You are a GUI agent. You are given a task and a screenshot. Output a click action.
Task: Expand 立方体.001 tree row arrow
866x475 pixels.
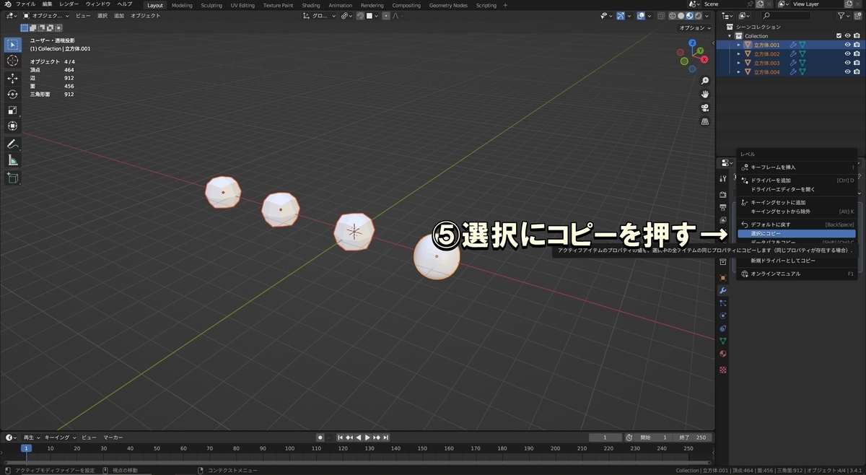point(738,45)
